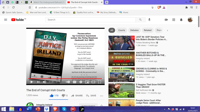Switch to miniplayer mode
200x112 pixels.
pyautogui.click(x=87, y=82)
